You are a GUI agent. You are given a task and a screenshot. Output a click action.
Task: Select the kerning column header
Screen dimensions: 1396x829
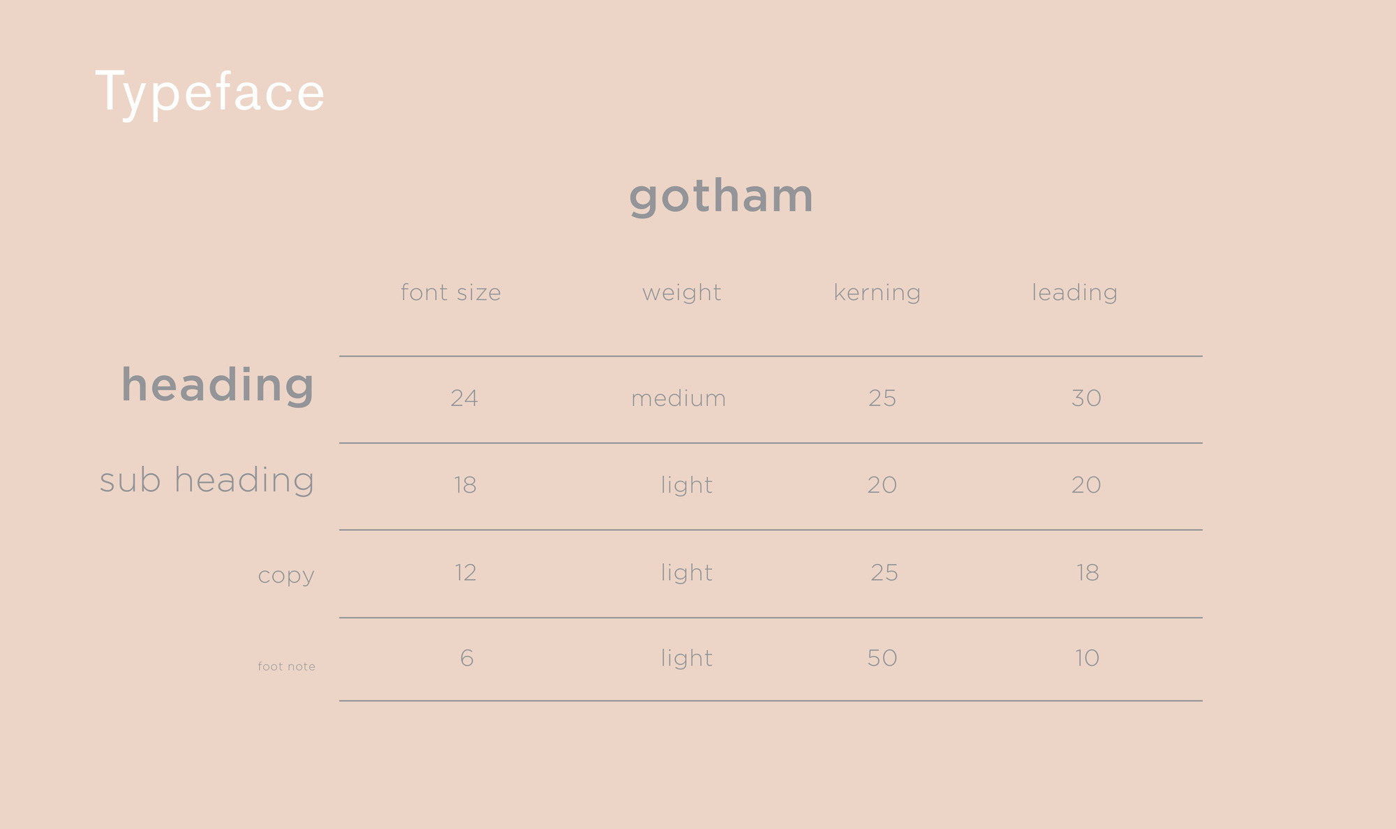[x=877, y=292]
